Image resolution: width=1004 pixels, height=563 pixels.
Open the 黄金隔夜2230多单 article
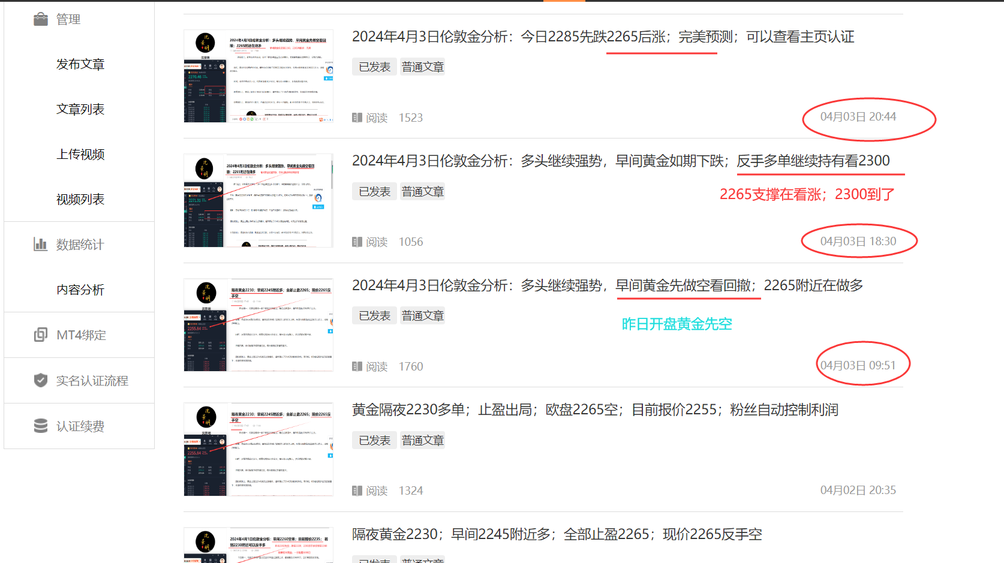[596, 410]
